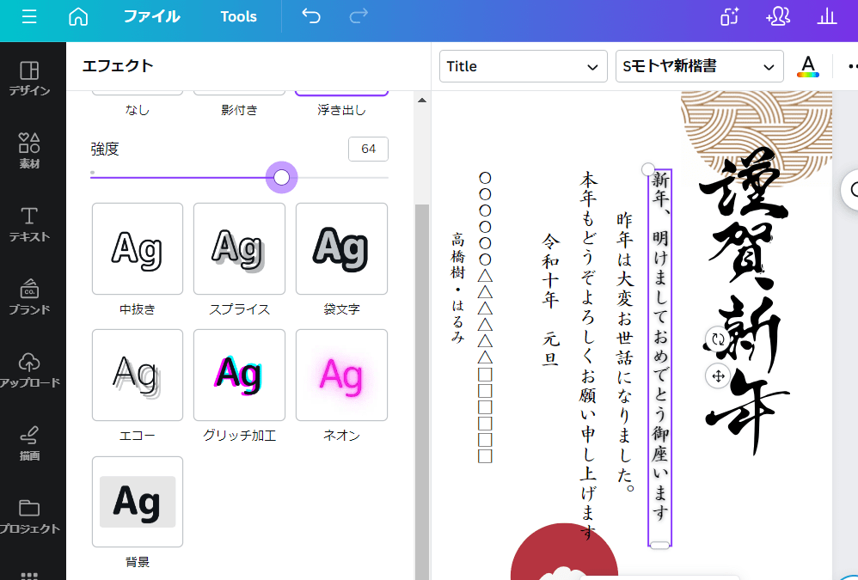Open the share collaborators icon
Viewport: 858px width, 580px height.
[777, 17]
